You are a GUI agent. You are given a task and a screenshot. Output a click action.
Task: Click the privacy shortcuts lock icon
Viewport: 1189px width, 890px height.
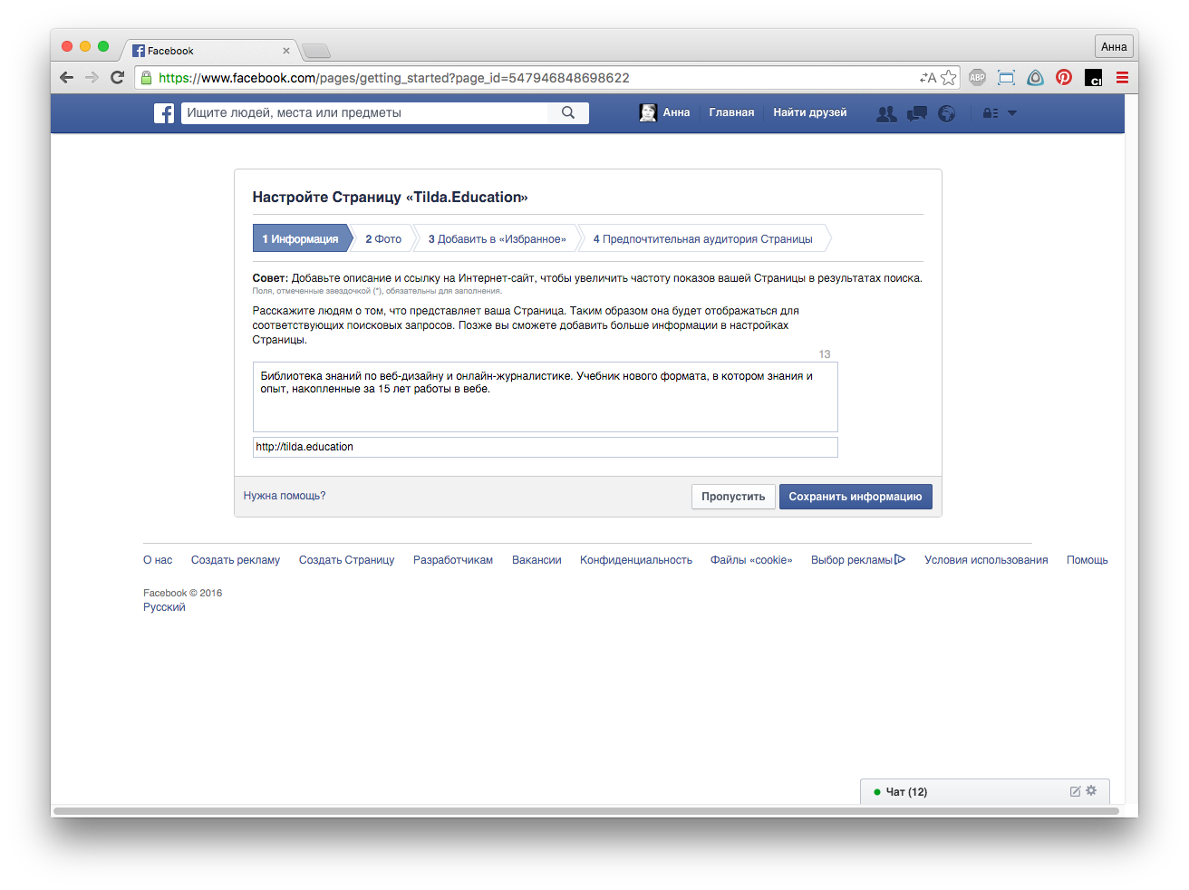point(991,113)
